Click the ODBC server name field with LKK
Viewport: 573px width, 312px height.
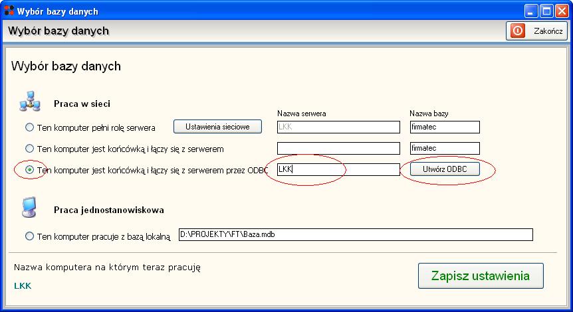338,169
